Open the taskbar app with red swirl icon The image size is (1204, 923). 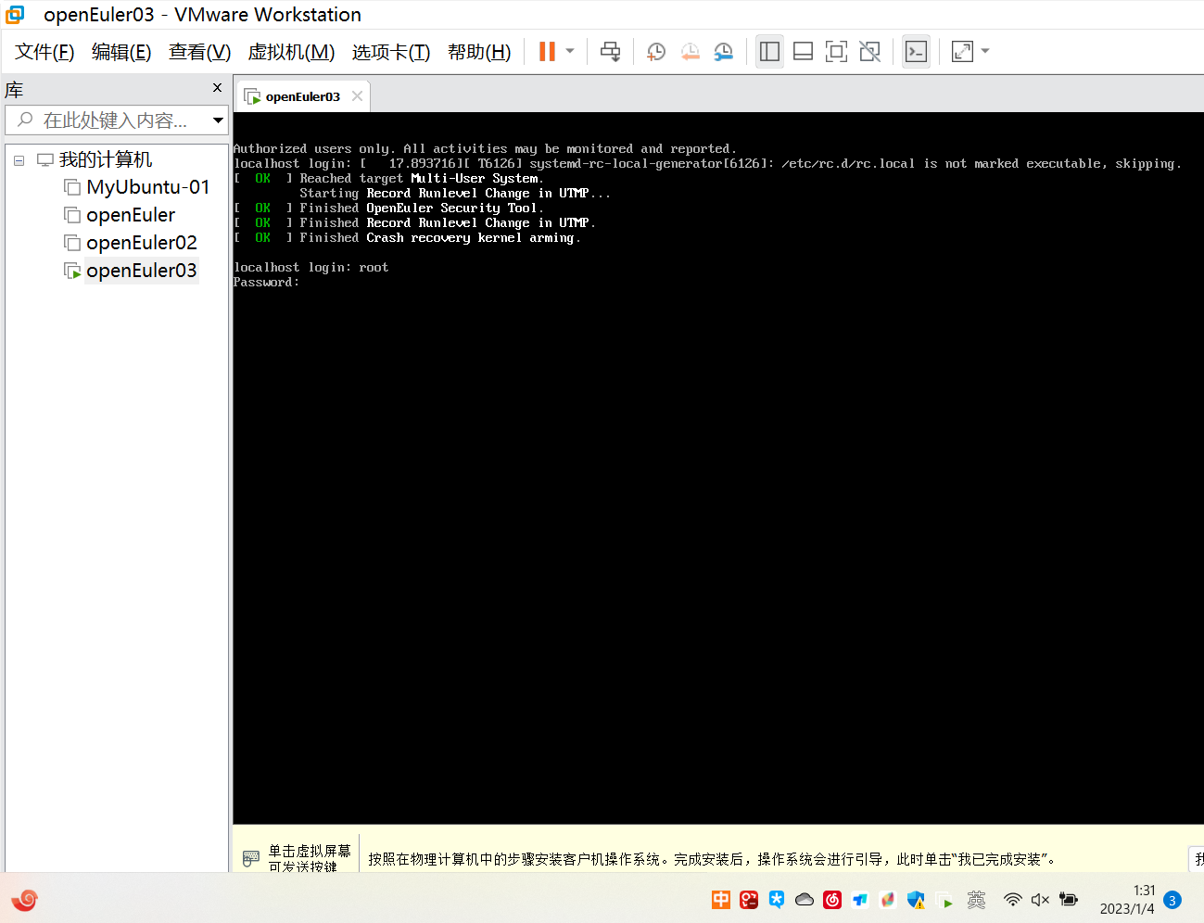point(24,899)
